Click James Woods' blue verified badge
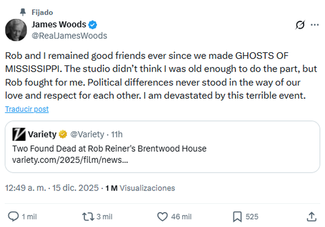Viewport: 325px width, 227px height. tap(92, 24)
